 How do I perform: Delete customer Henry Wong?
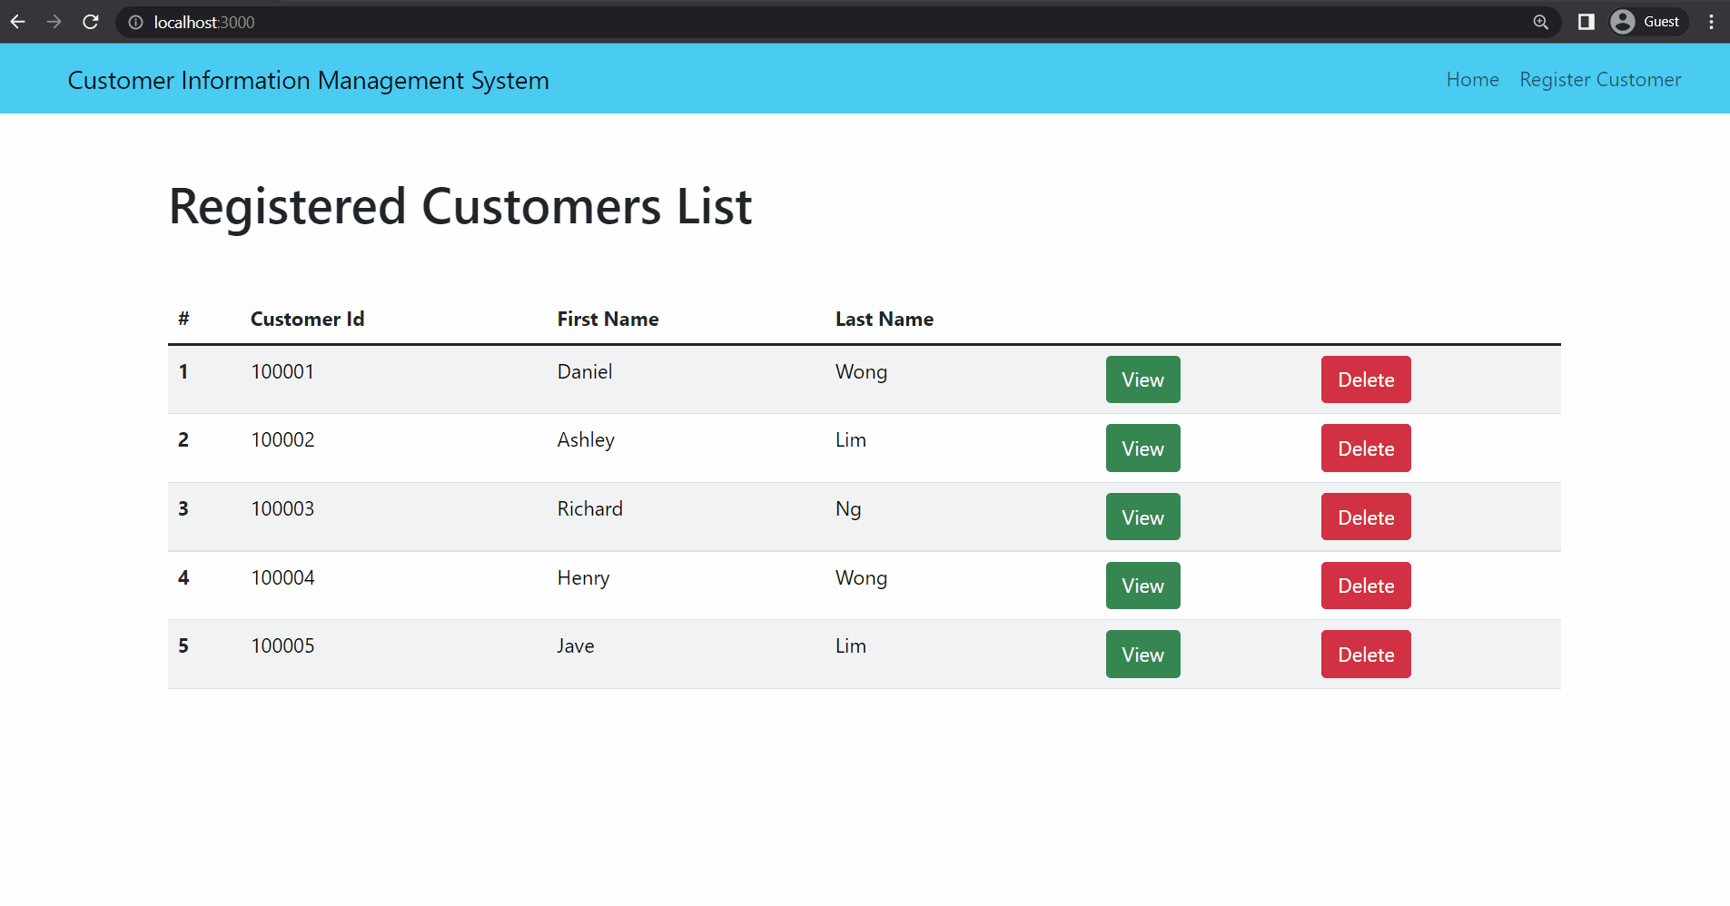1365,586
